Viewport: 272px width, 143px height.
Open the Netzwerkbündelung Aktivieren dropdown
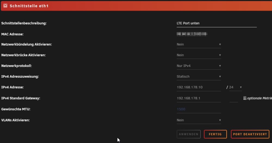199,44
